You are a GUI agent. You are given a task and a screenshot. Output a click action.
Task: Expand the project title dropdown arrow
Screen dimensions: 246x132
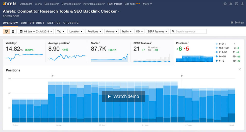pyautogui.click(x=119, y=11)
